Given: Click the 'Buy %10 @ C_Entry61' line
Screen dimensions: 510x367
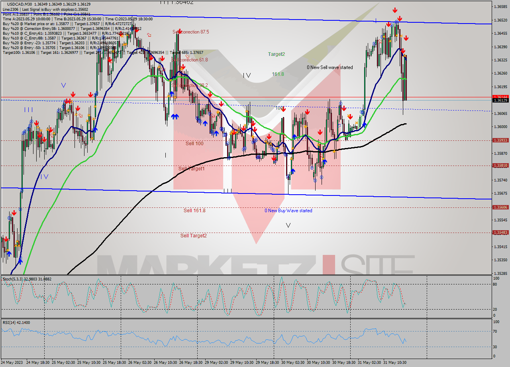Looking at the screenshot, I should (66, 33).
